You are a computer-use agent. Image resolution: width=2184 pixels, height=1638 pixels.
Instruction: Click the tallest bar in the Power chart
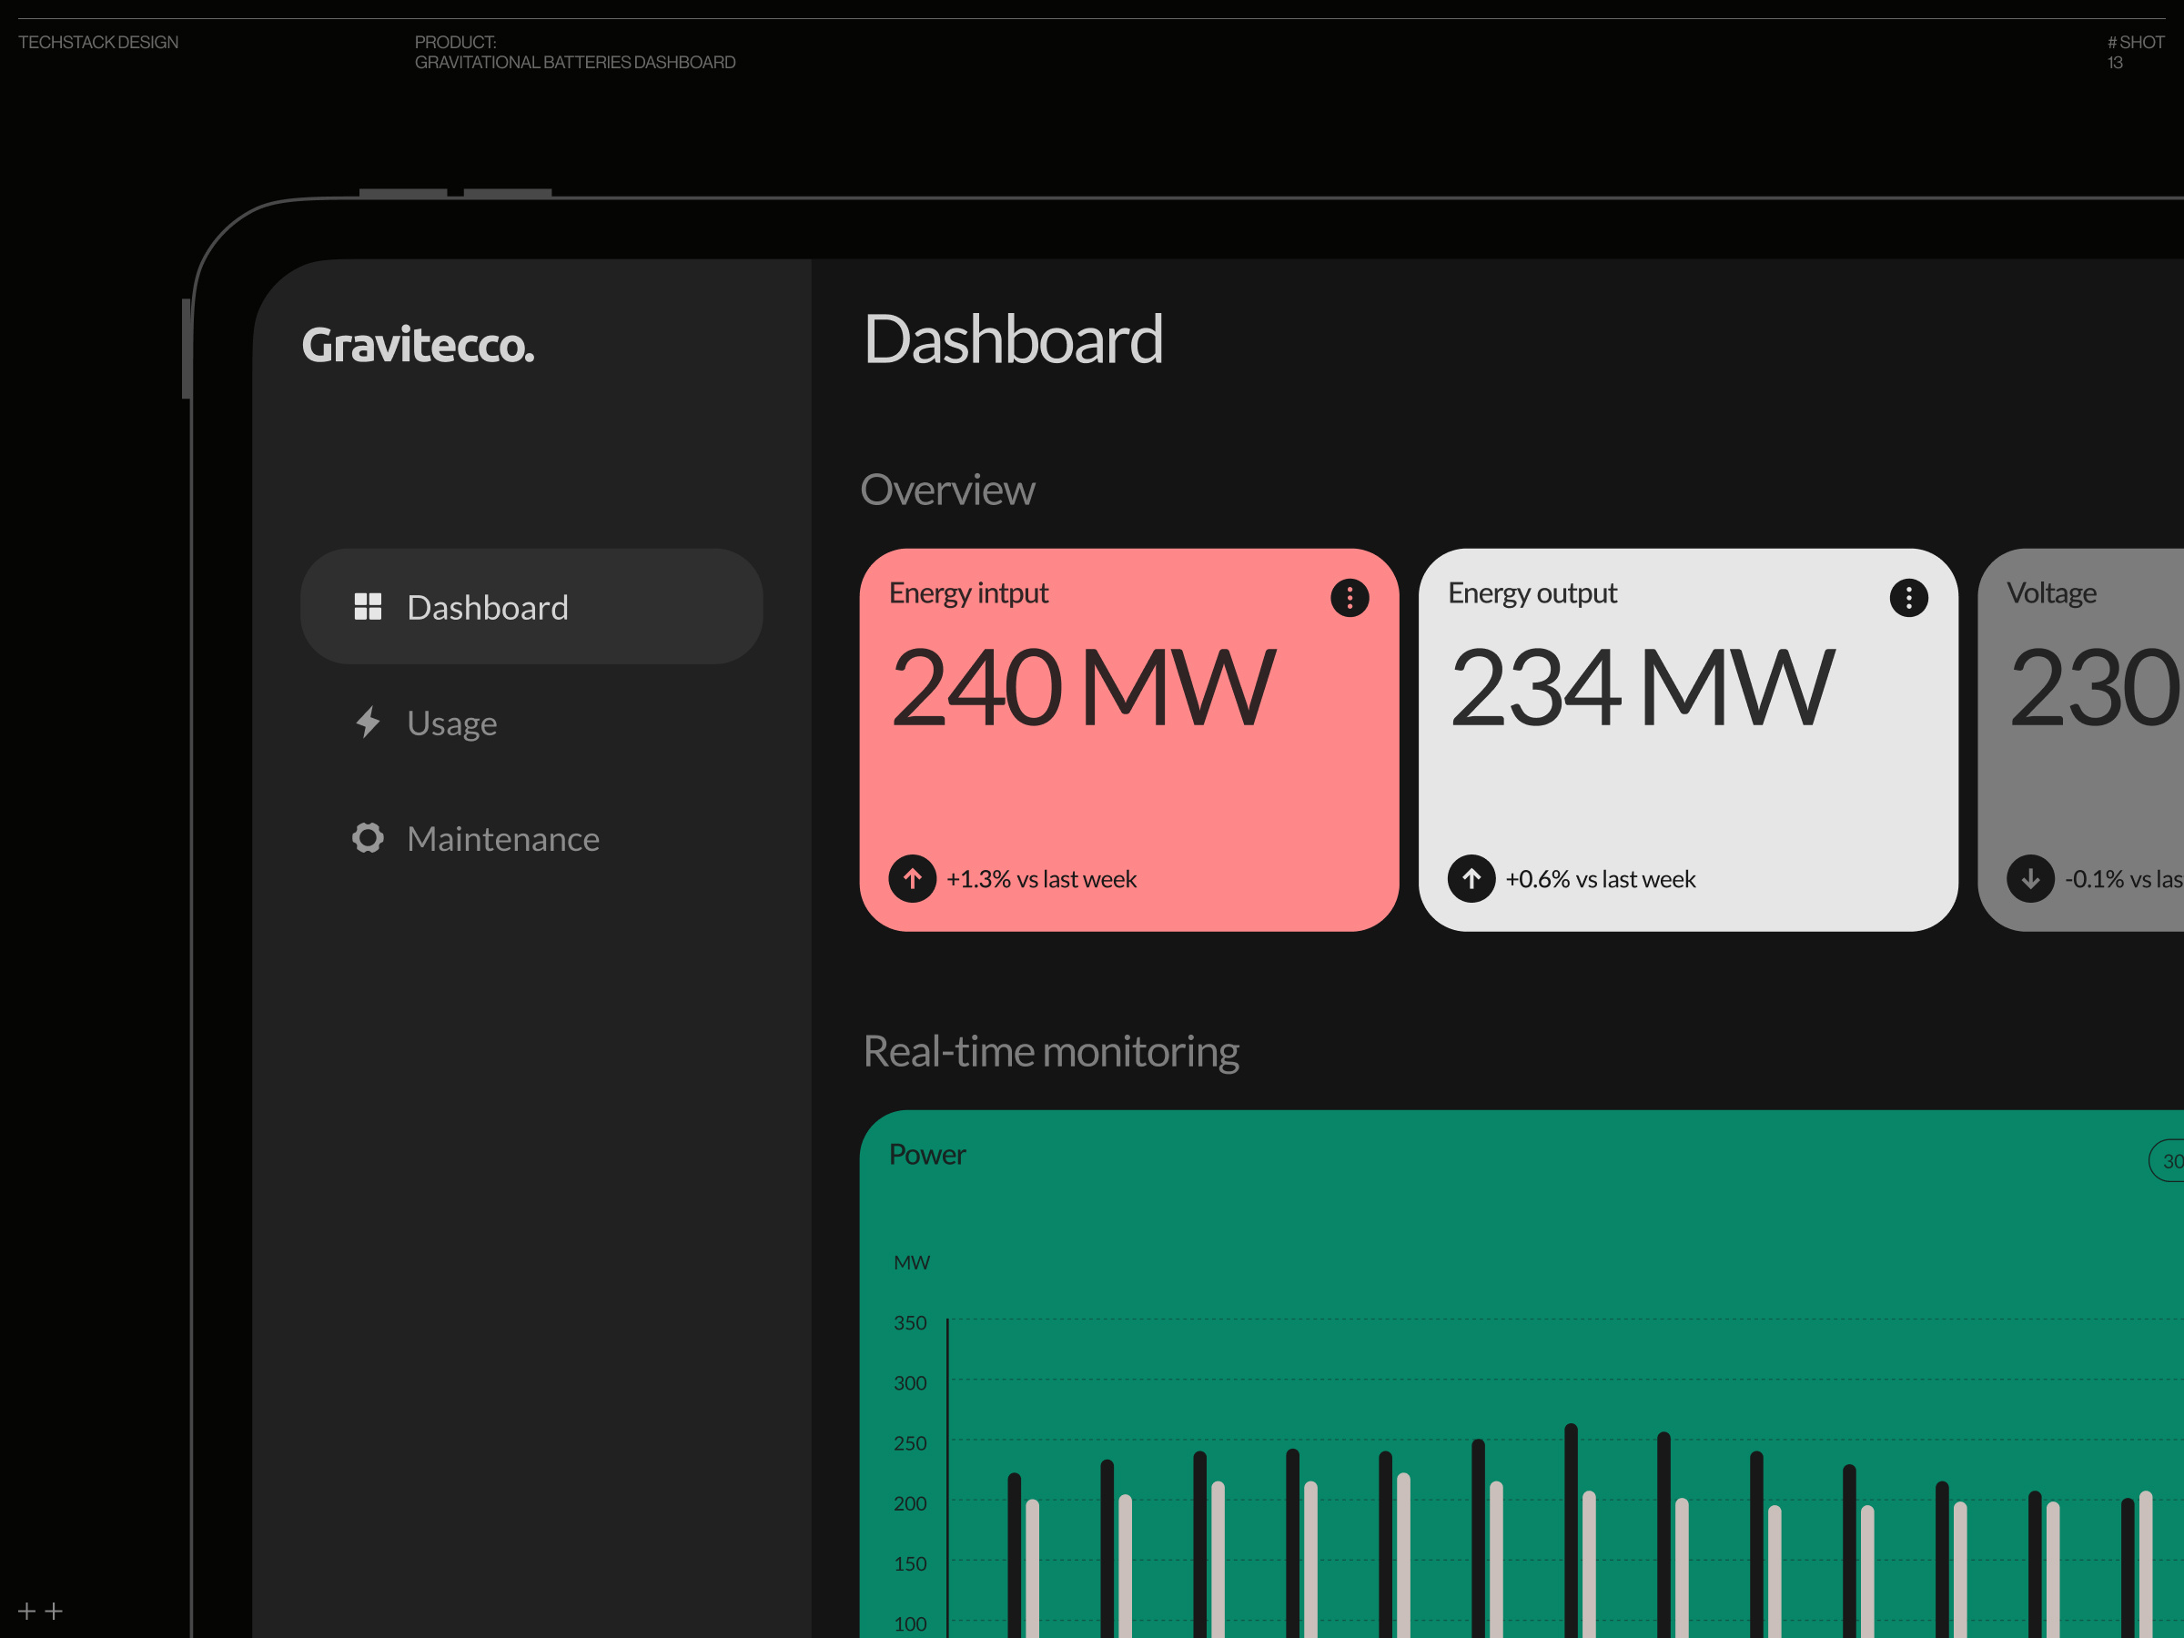(1570, 1501)
